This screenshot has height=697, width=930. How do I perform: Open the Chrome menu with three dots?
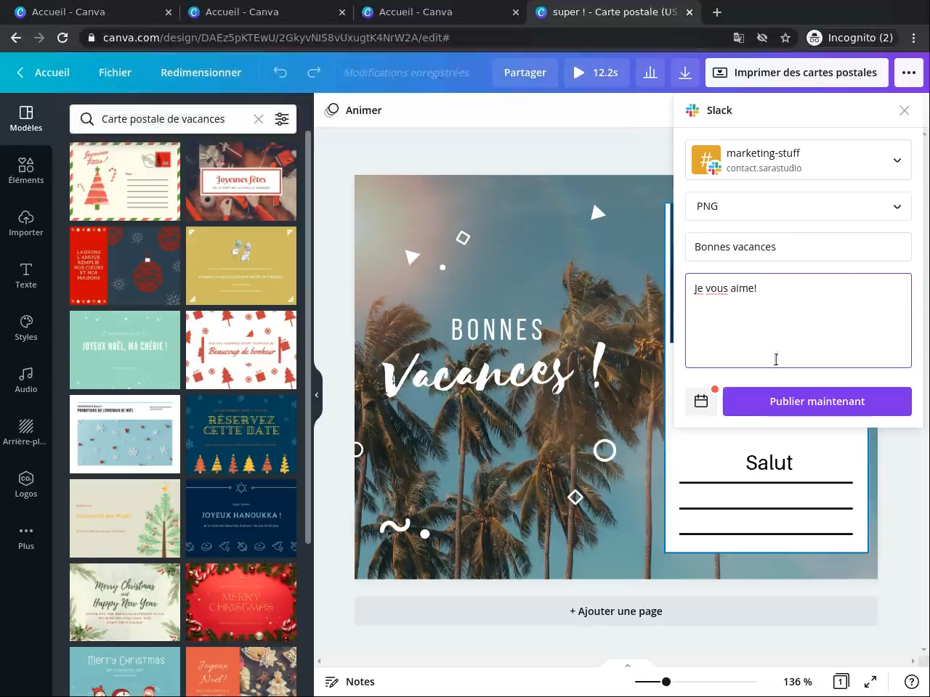pos(915,38)
